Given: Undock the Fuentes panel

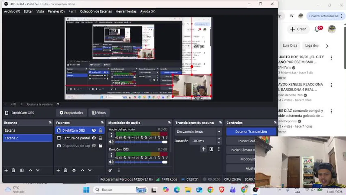Looking at the screenshot, I should pyautogui.click(x=102, y=123).
